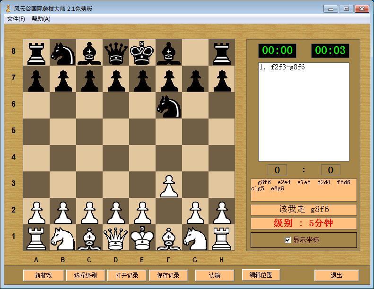374x289 pixels.
Task: Click the empty d4 square
Action: click(116, 159)
